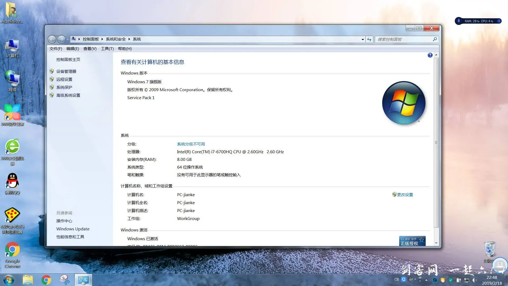Click the Windows Start orb
508x286 pixels.
click(x=8, y=280)
